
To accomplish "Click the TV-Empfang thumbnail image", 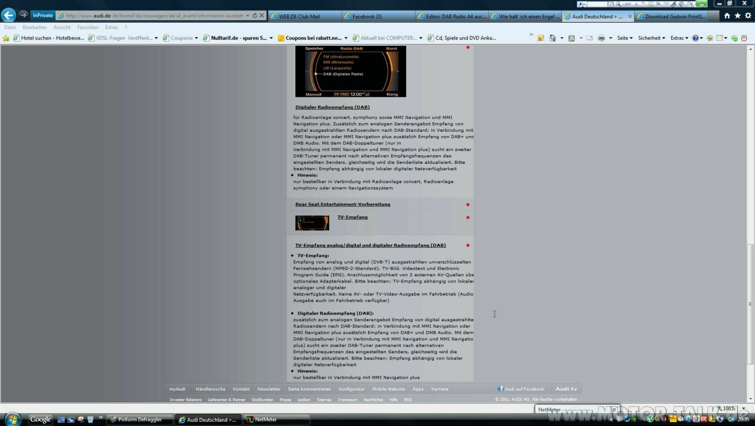I will pos(312,223).
